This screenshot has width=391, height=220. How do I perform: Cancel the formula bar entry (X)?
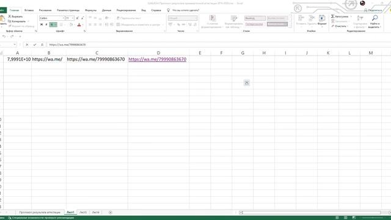(x=27, y=45)
